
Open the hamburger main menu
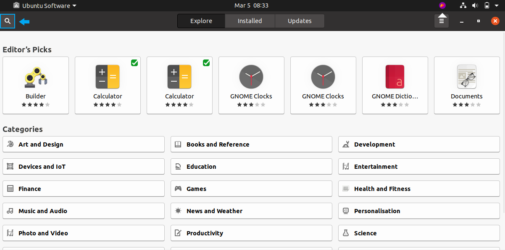(441, 21)
